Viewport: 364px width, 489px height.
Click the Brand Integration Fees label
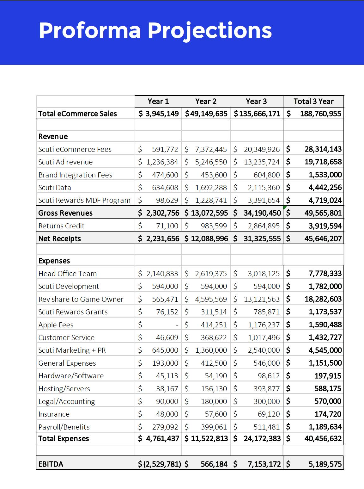tap(75, 175)
